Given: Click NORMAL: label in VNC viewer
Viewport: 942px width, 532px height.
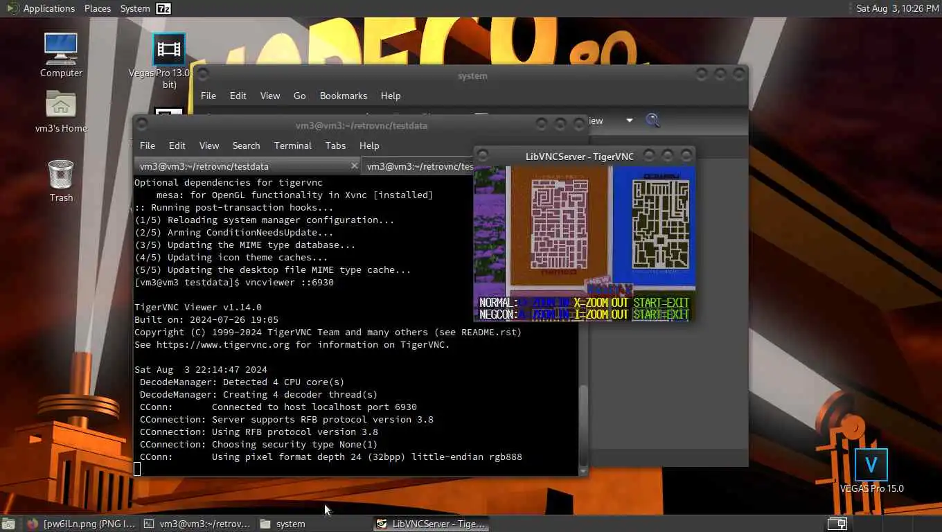Looking at the screenshot, I should point(498,303).
